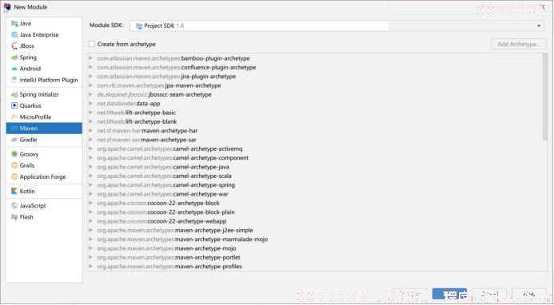Click the archetype list vertical scrollbar
The width and height of the screenshot is (554, 305).
coord(545,97)
